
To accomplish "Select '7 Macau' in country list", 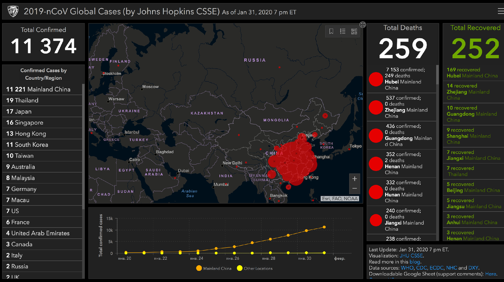I will [x=42, y=200].
